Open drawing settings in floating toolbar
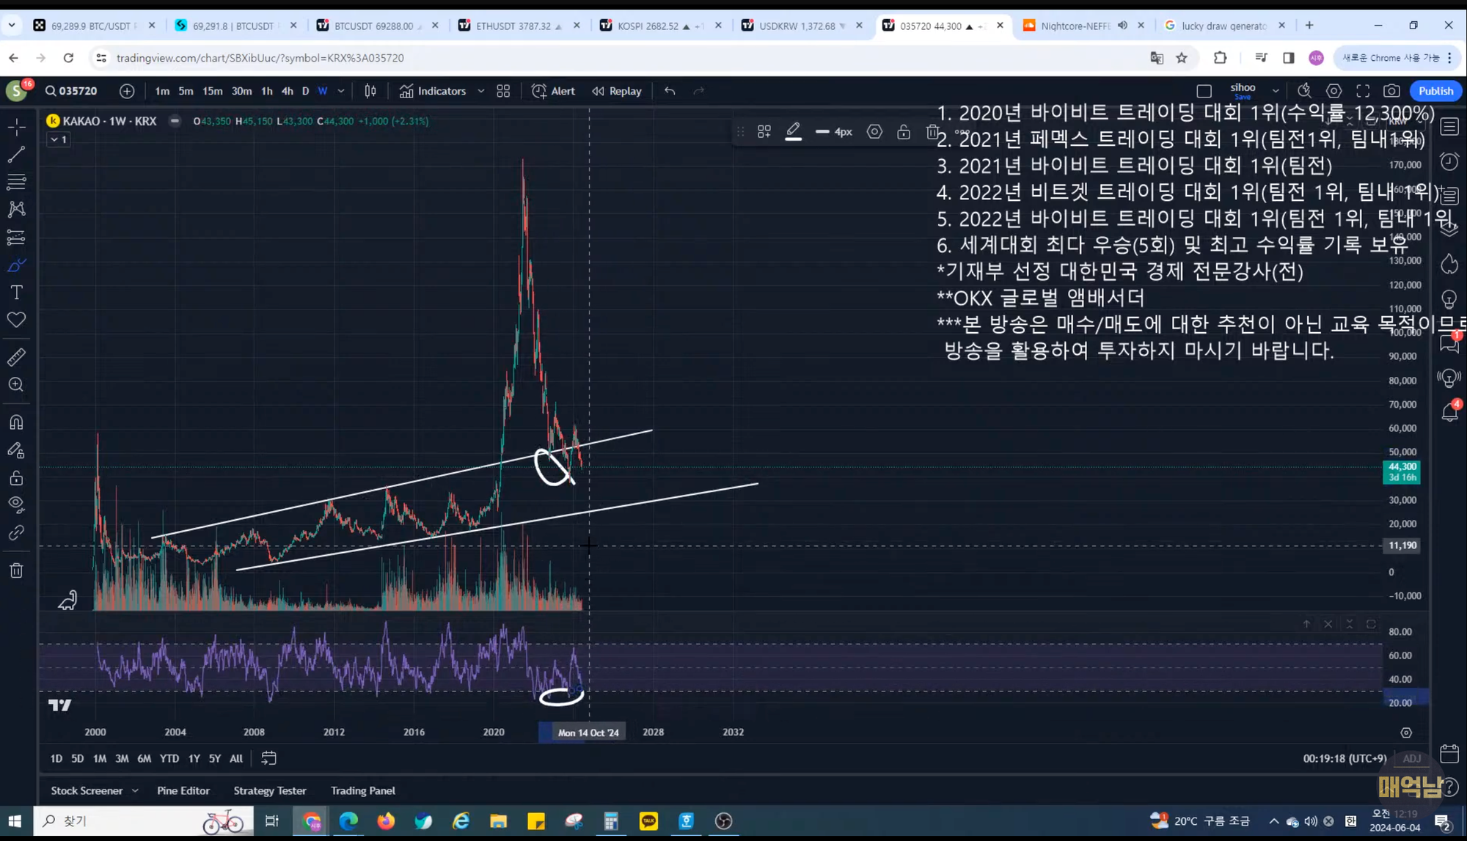Viewport: 1467px width, 841px height. coord(874,132)
